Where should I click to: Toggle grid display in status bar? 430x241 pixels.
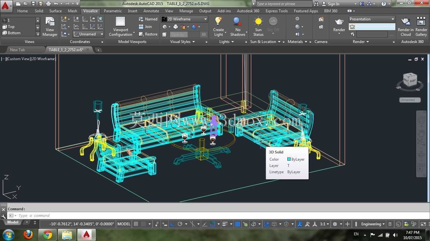tap(136, 224)
